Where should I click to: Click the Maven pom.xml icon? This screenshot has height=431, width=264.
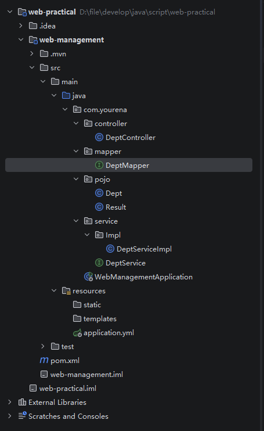[44, 360]
